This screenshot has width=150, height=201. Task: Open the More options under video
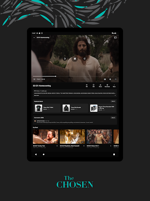point(114,86)
